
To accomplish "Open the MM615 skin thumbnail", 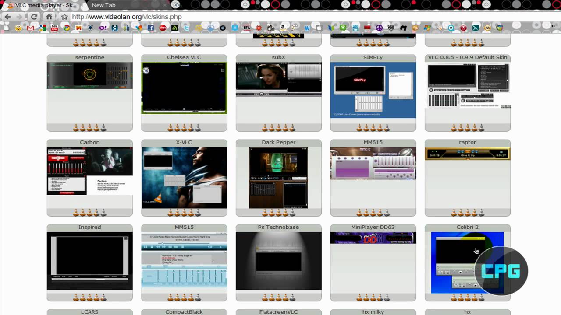I will pos(373,163).
